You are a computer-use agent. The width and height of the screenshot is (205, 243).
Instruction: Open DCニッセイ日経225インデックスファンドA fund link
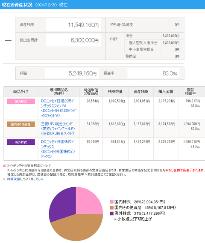coord(59,108)
